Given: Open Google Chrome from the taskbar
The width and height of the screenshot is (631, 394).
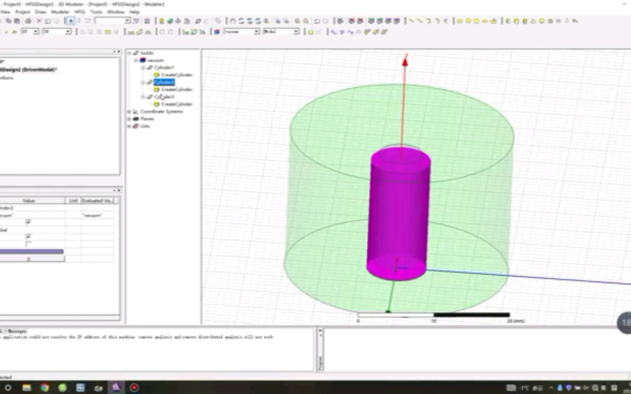Looking at the screenshot, I should [45, 387].
